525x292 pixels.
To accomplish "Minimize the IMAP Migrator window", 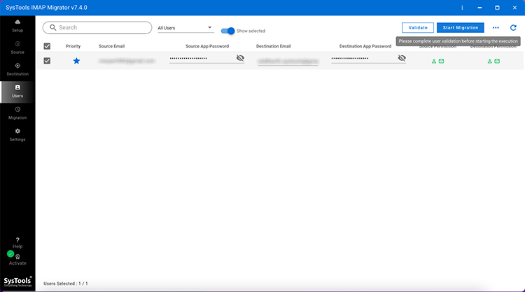I will click(x=479, y=8).
